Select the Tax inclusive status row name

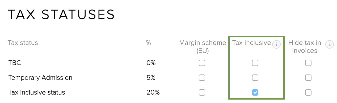coord(37,92)
